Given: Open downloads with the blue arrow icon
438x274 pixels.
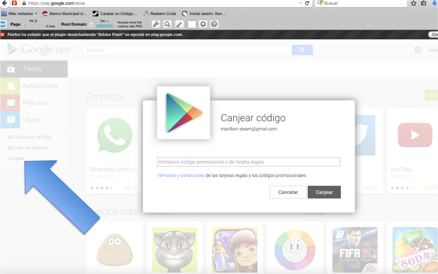Looking at the screenshot, I should pyautogui.click(x=434, y=3).
